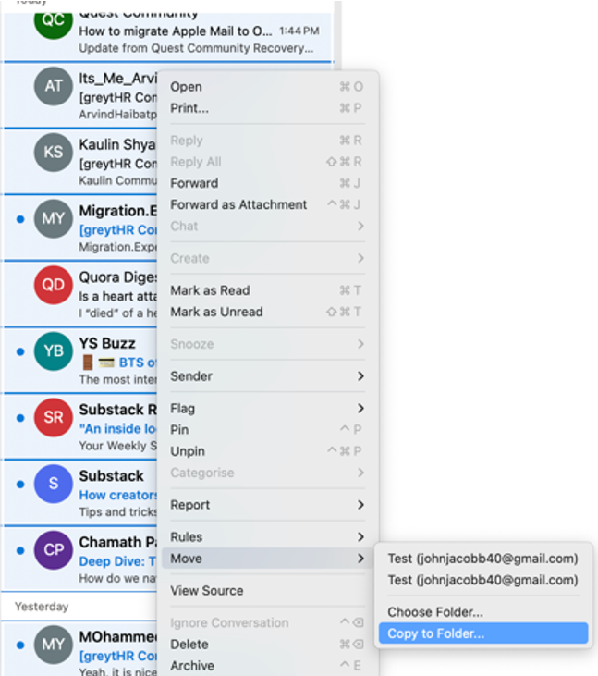Open the How to migrate Apple Mail email
The image size is (598, 676).
pyautogui.click(x=168, y=37)
